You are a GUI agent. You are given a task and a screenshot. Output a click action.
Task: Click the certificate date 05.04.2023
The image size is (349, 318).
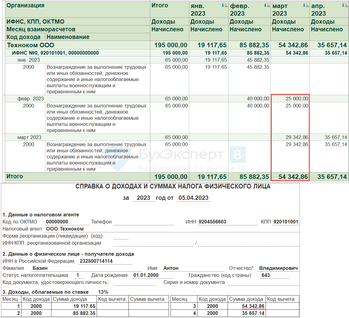193,198
